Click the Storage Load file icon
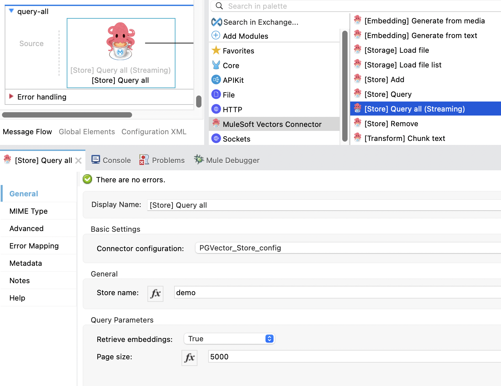501x386 pixels. click(x=358, y=49)
